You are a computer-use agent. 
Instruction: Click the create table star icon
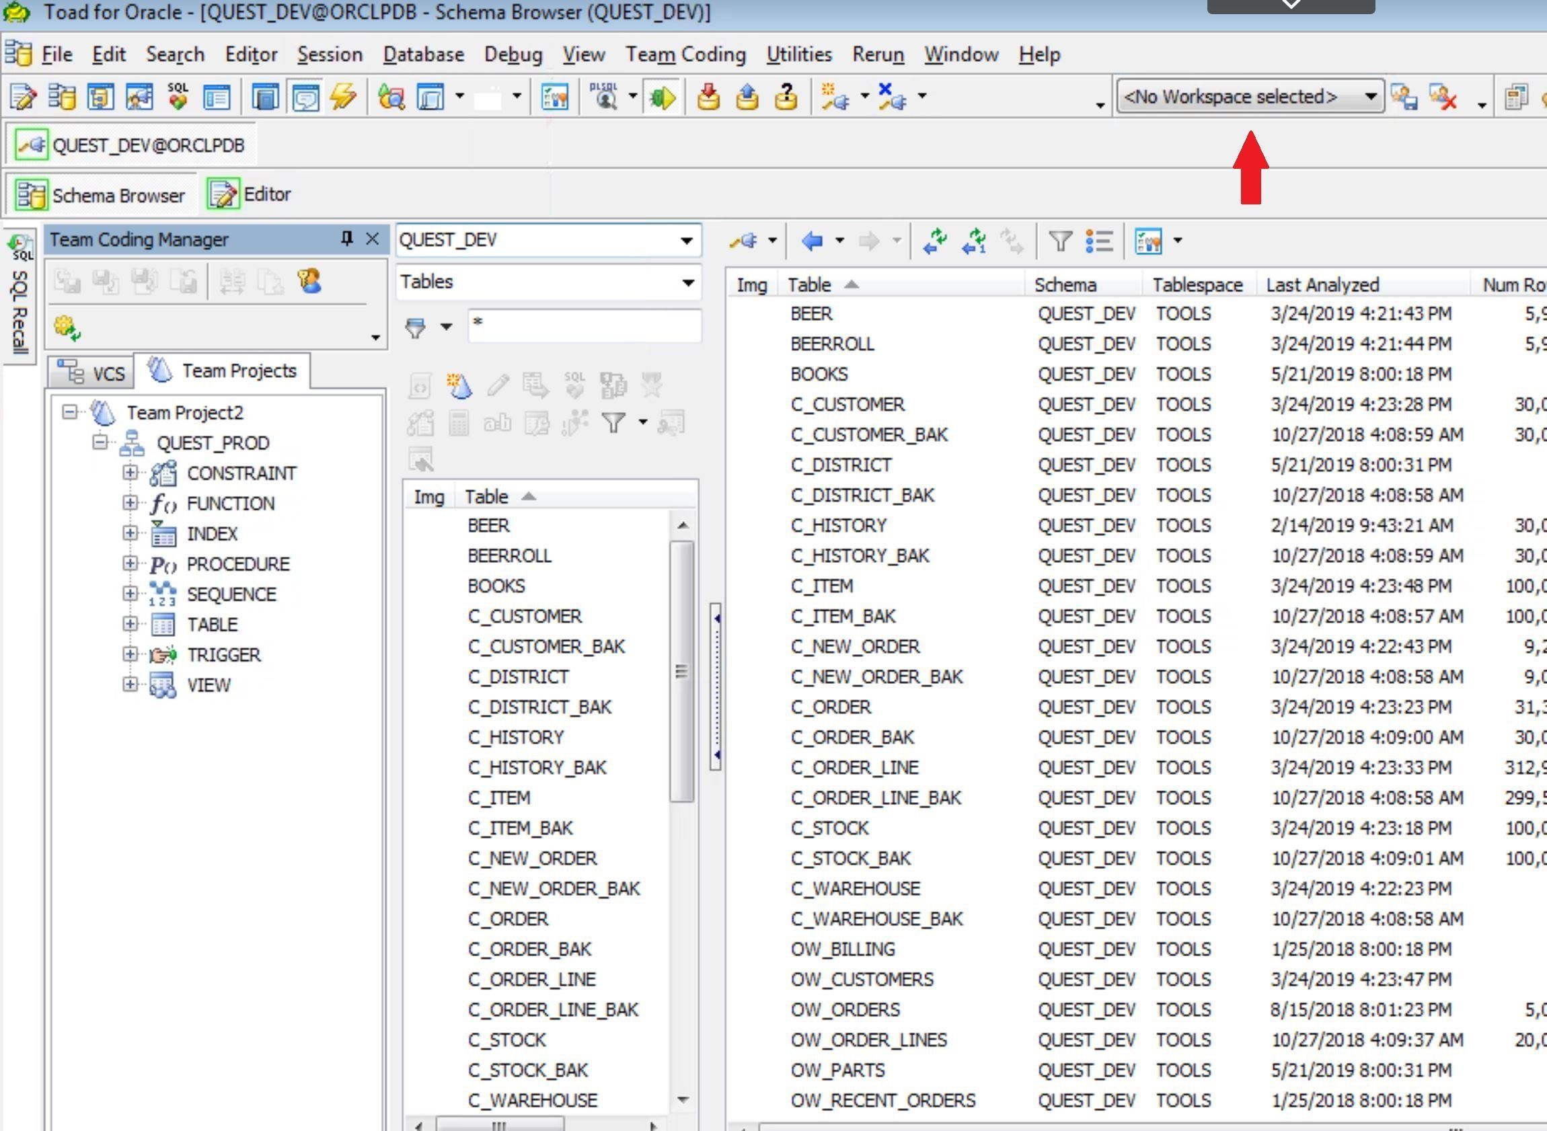459,385
